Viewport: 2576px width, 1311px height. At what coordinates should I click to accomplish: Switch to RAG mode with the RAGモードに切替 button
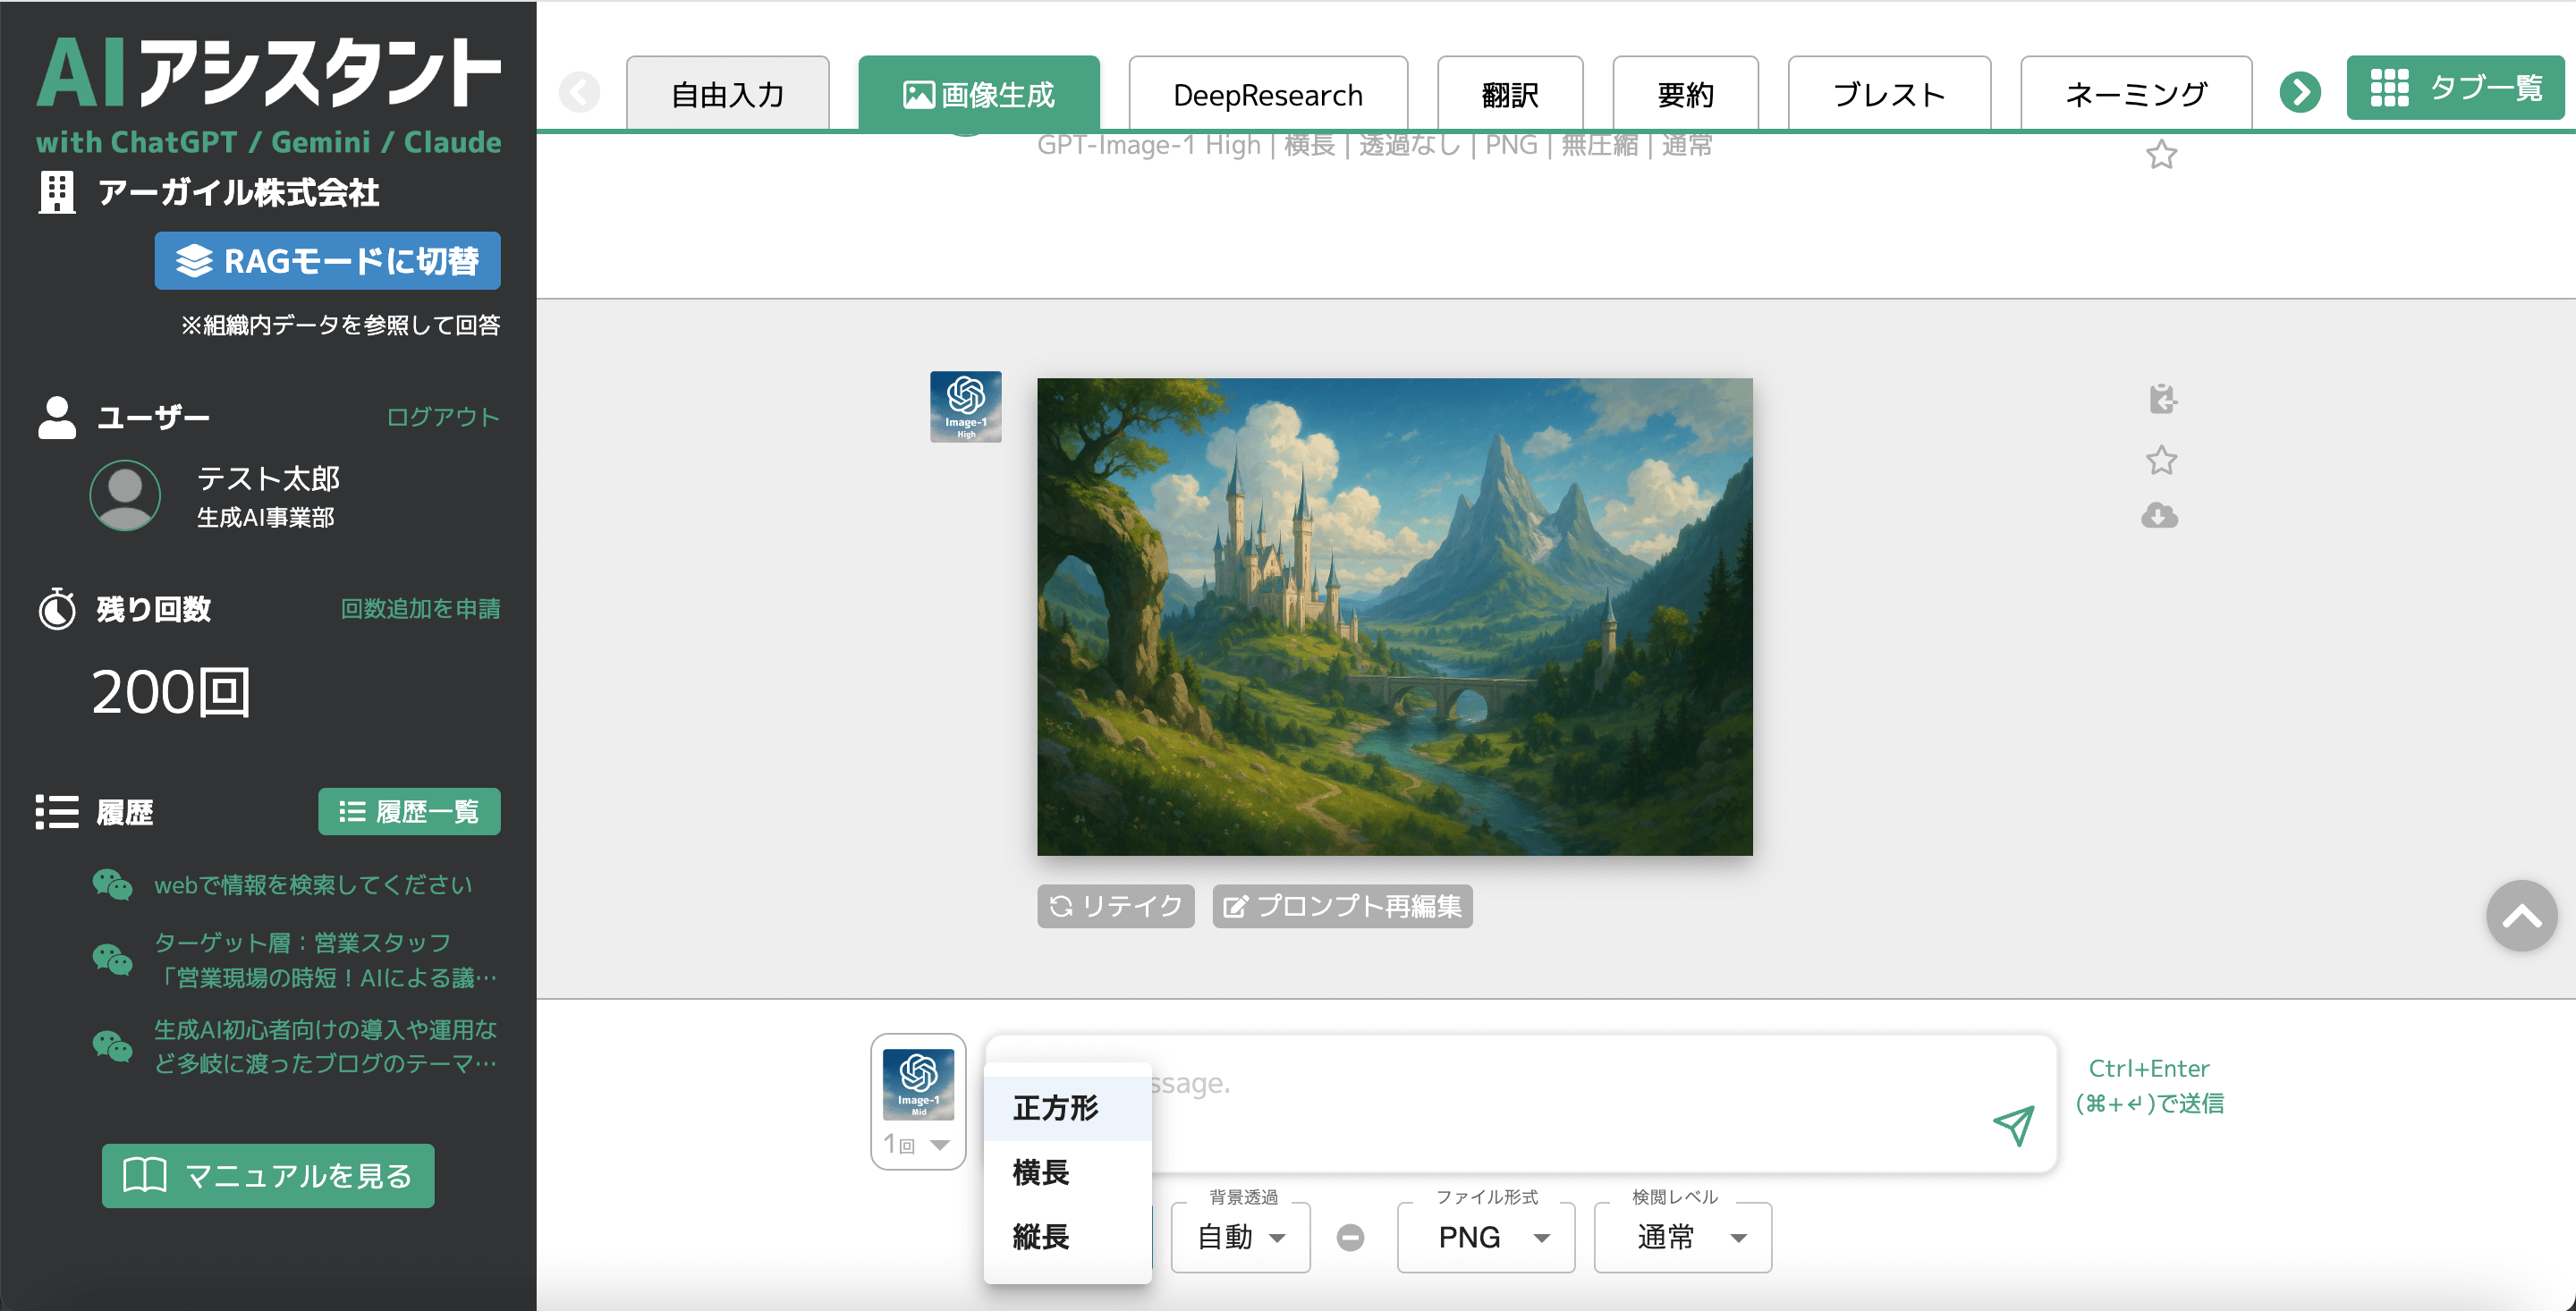(327, 261)
